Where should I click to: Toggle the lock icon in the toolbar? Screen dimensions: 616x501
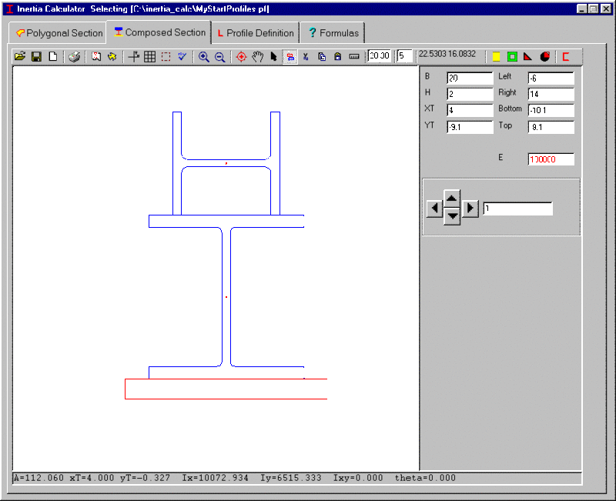point(337,55)
